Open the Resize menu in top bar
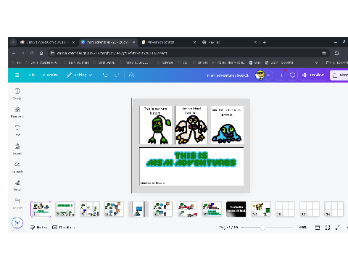 pos(50,75)
